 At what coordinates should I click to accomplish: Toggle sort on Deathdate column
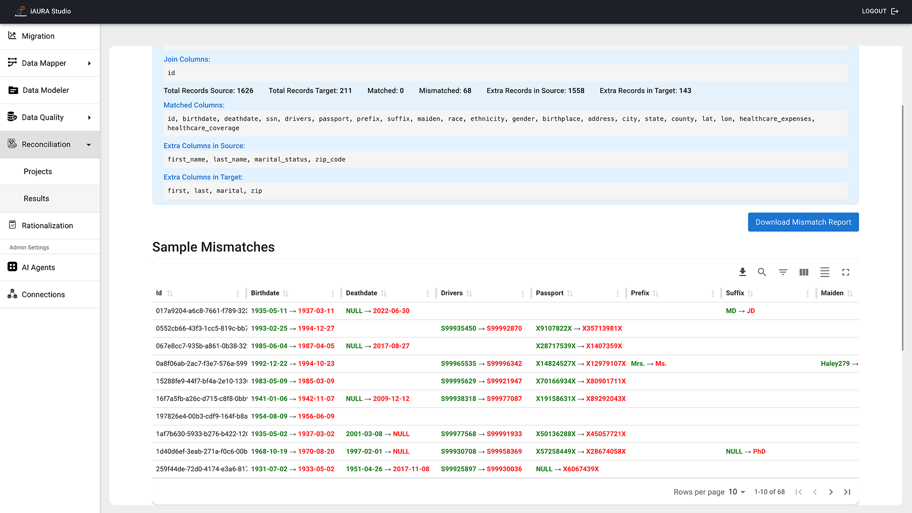[x=384, y=294]
